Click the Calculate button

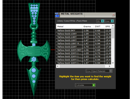[85, 85]
